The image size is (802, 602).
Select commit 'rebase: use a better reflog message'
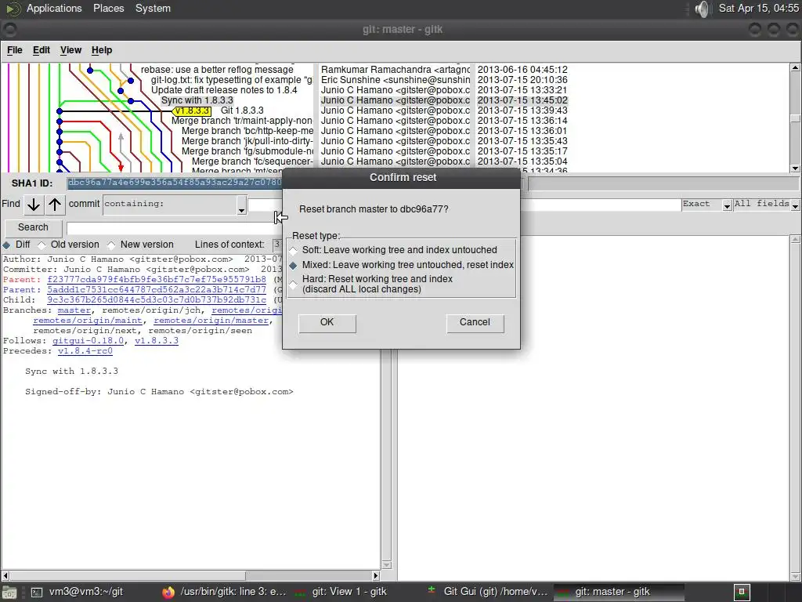coord(218,70)
